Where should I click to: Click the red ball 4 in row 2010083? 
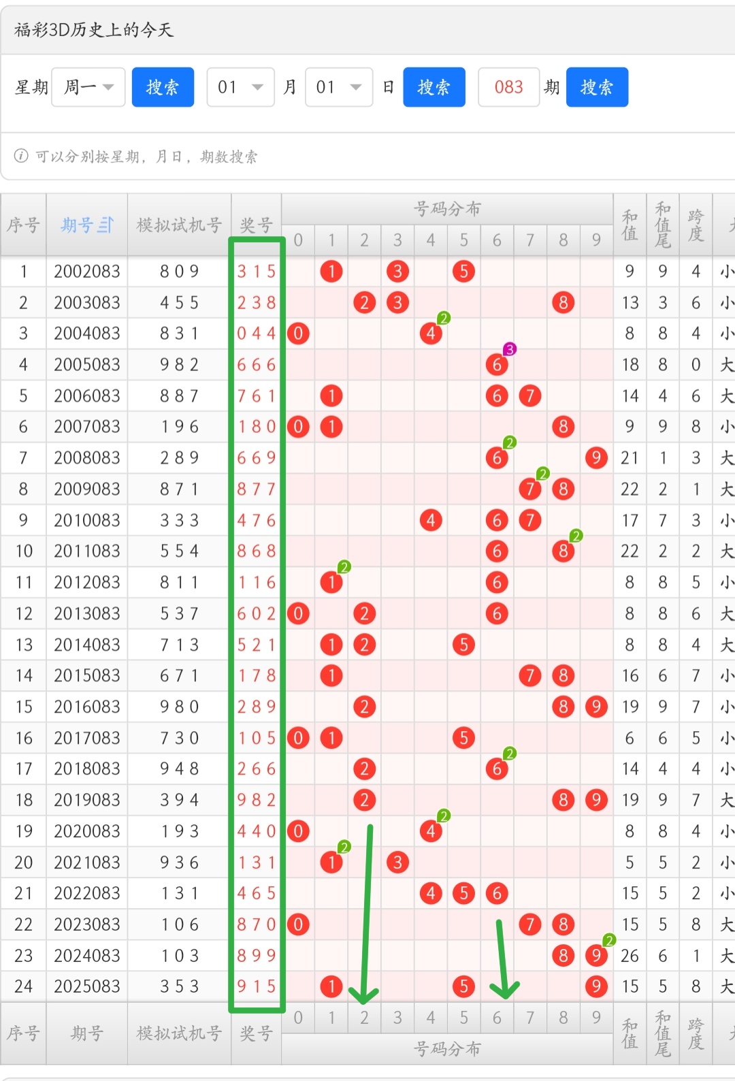click(431, 521)
